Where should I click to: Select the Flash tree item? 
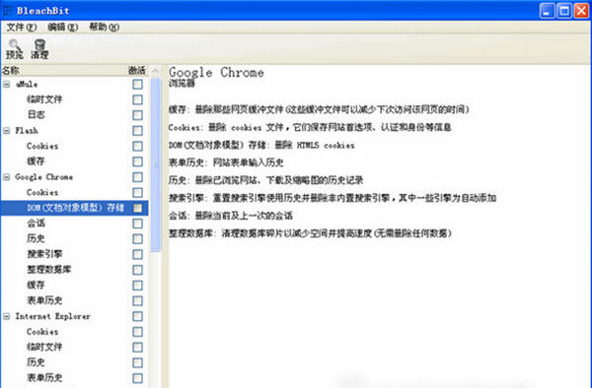(27, 131)
